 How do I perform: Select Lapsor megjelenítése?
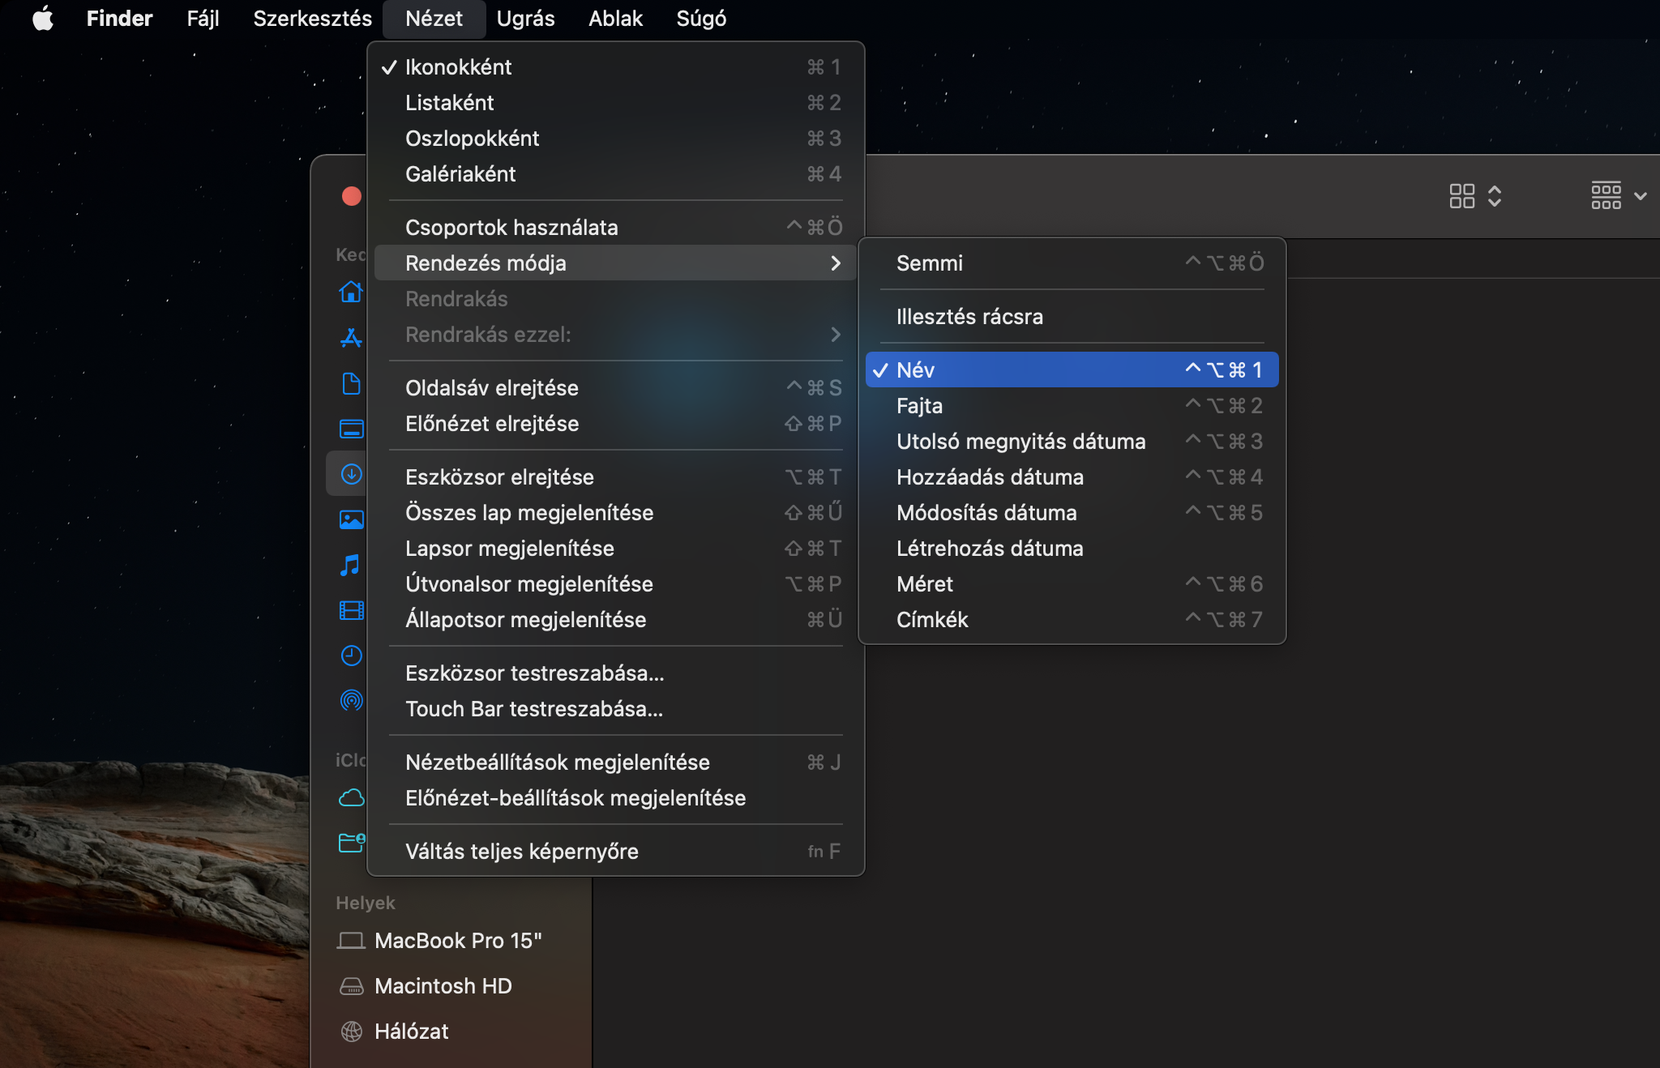[x=616, y=549]
